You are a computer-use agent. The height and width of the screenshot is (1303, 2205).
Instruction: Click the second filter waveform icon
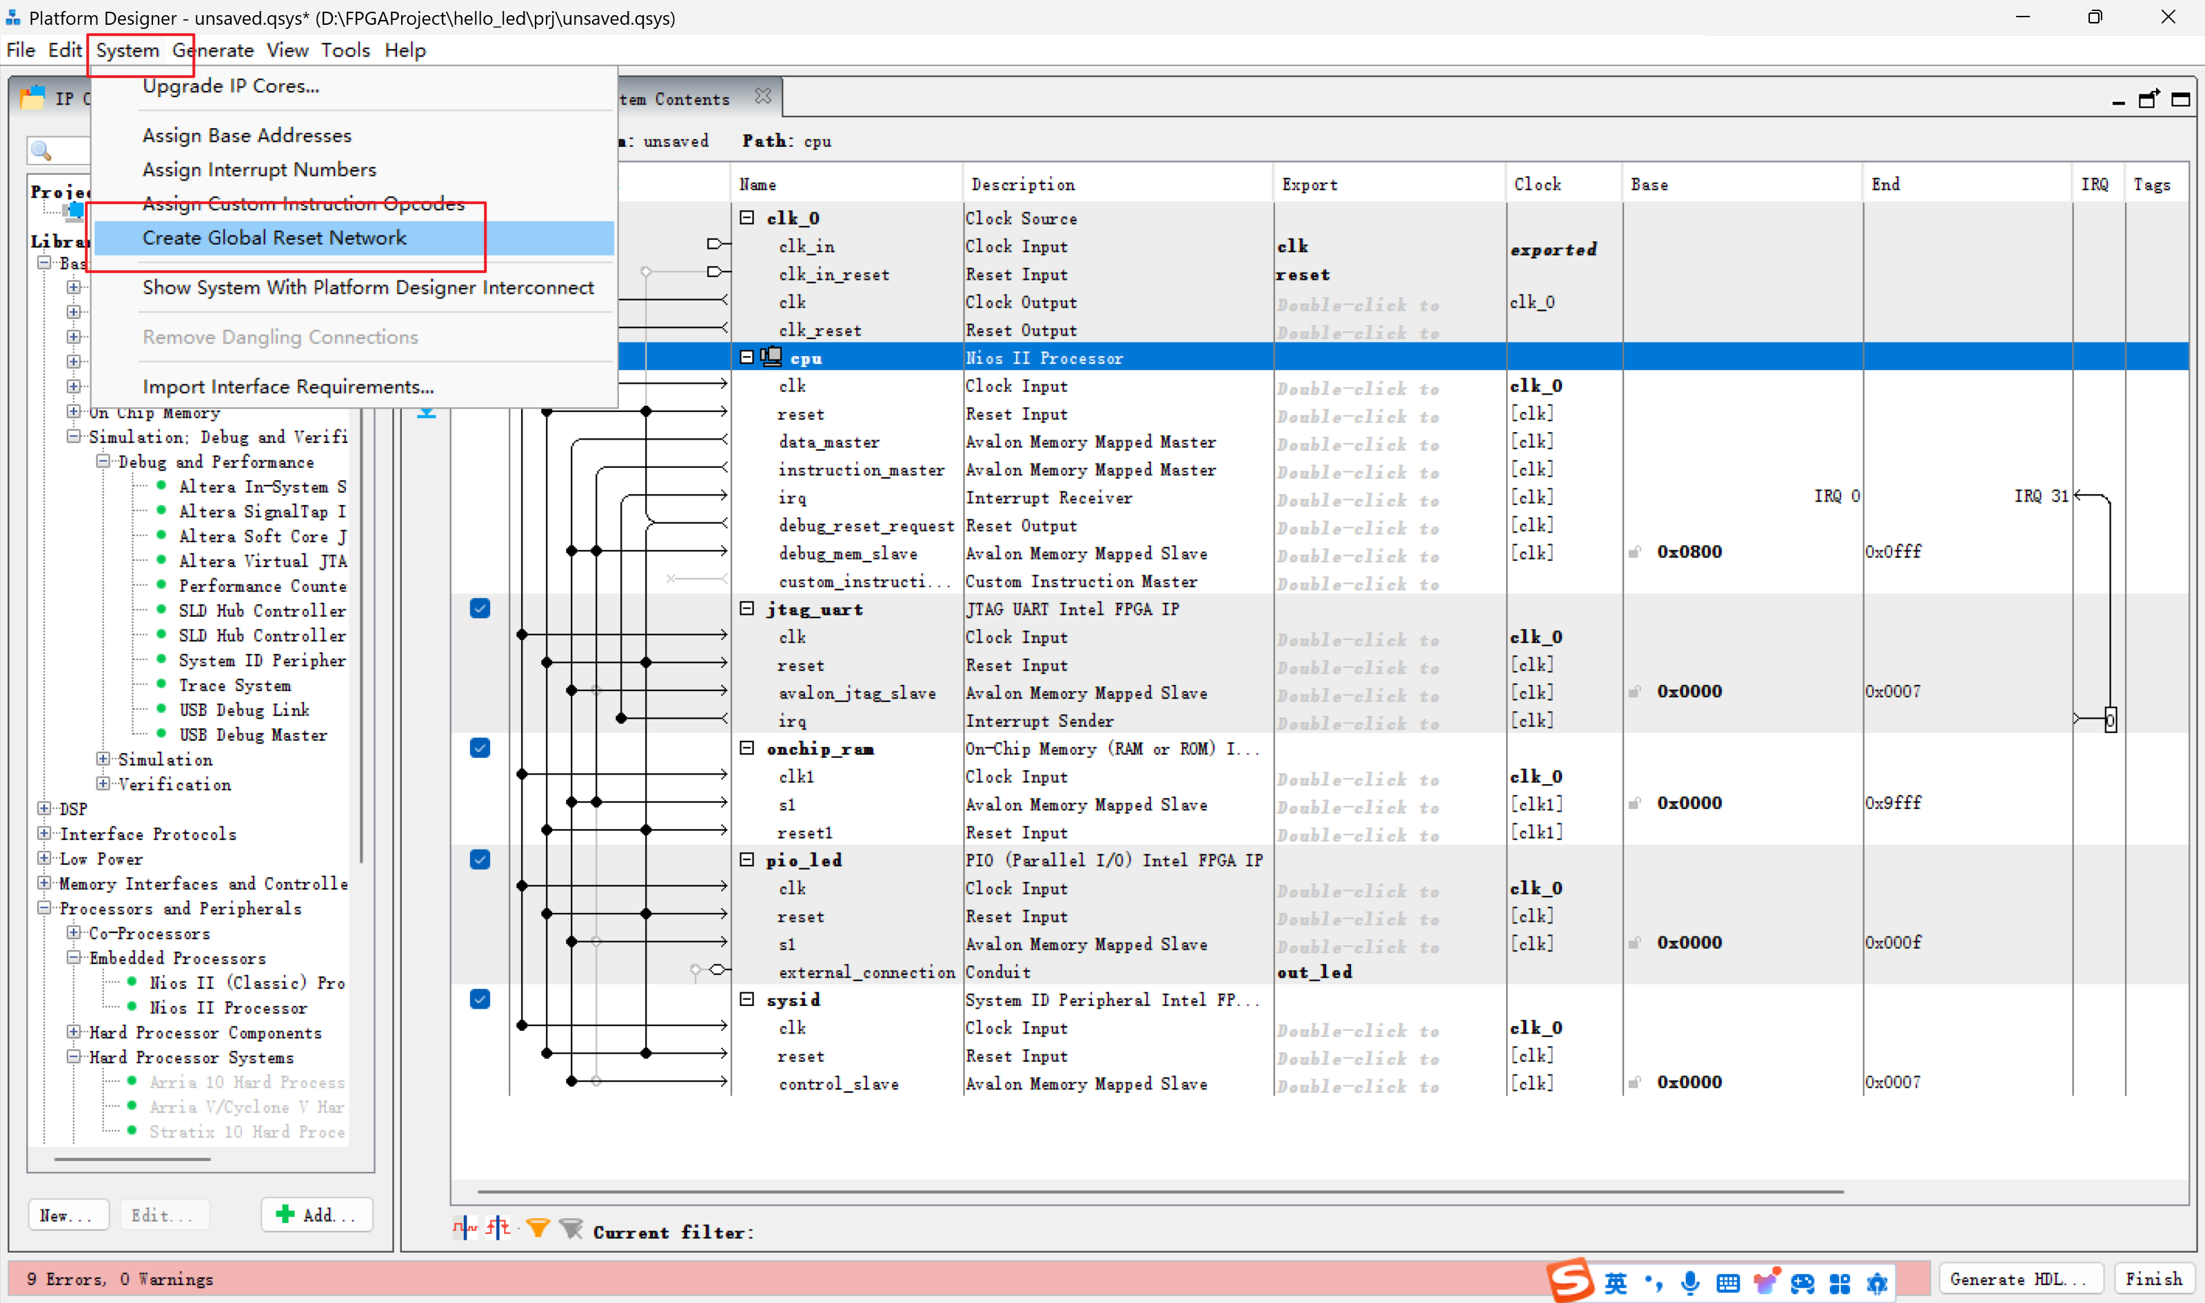[498, 1229]
